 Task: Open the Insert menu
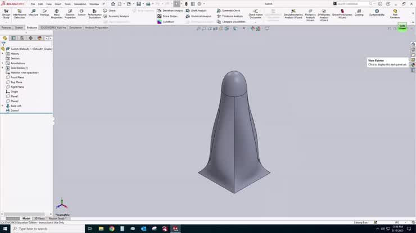(58, 4)
